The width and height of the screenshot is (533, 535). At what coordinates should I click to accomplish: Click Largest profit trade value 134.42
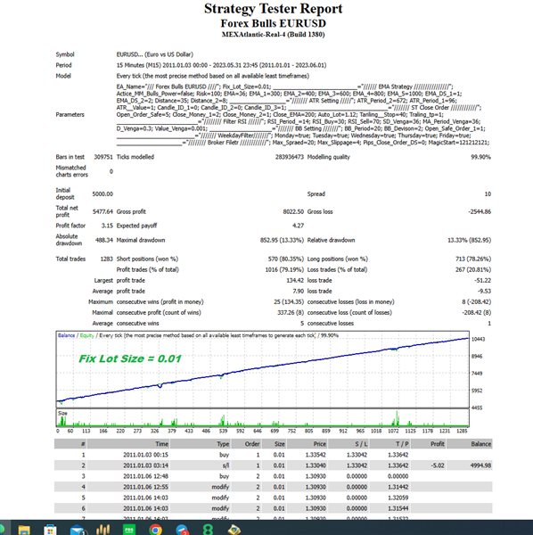(x=295, y=280)
